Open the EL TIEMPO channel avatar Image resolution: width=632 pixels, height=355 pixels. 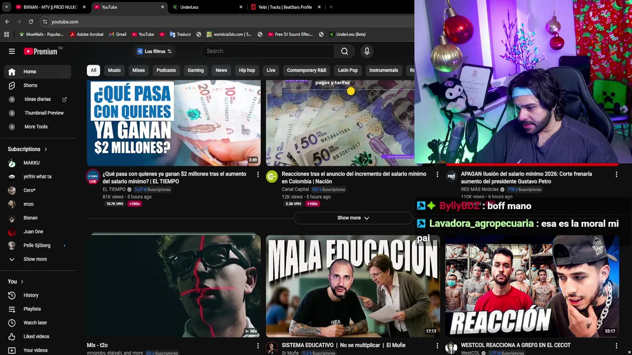click(93, 177)
